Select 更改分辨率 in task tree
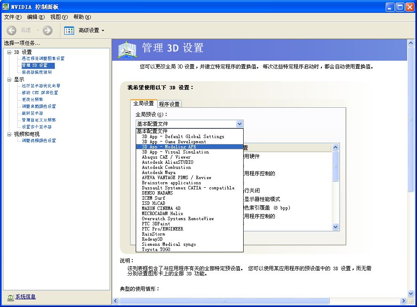 click(x=33, y=99)
